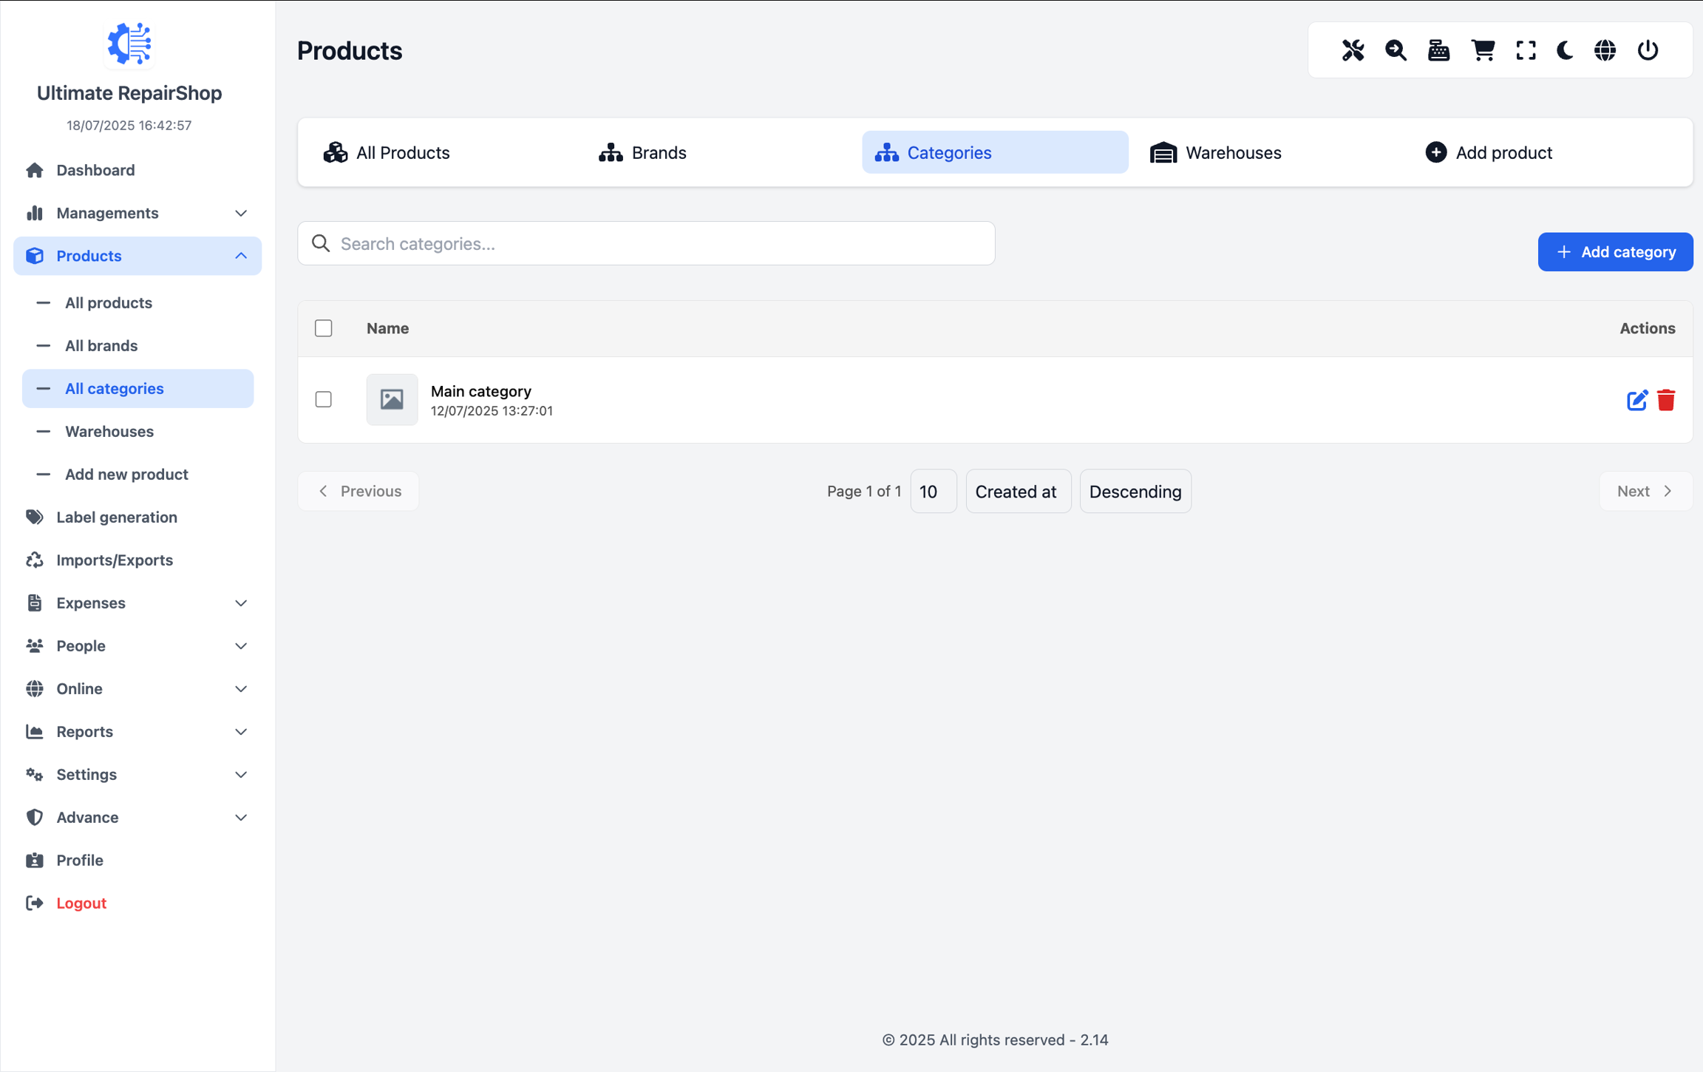
Task: Switch to the Brands tab
Action: tap(642, 152)
